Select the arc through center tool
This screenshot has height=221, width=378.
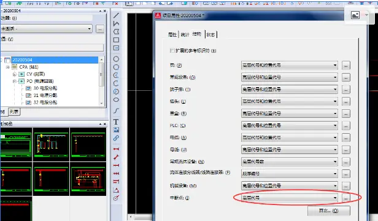(x=116, y=76)
